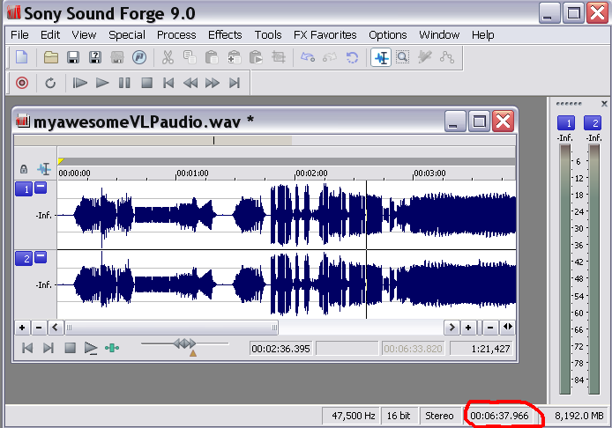The height and width of the screenshot is (428, 612).
Task: Create a new file with New icon
Action: tap(22, 58)
